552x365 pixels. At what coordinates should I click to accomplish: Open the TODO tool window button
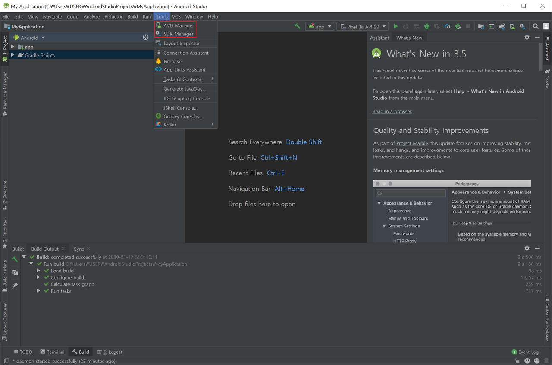tap(23, 352)
